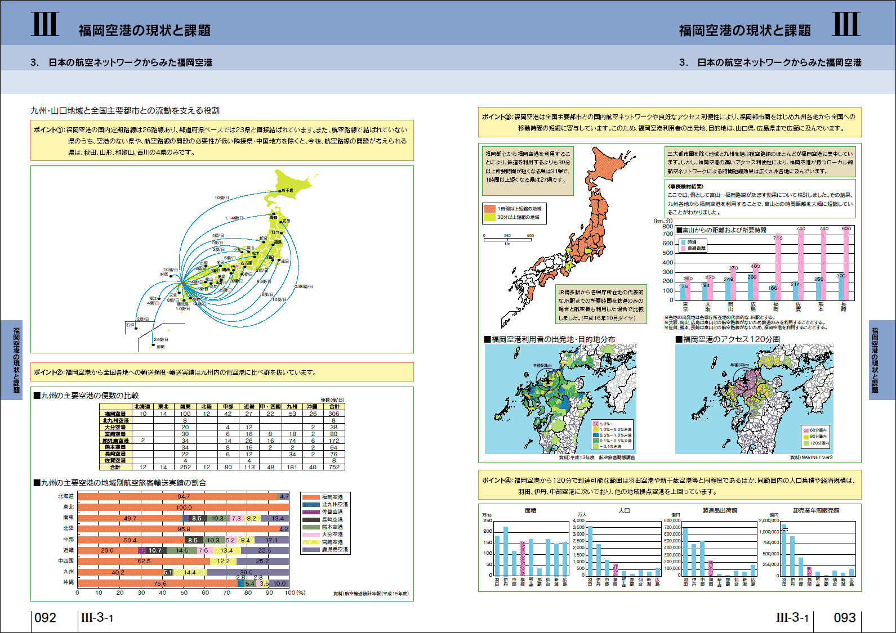Viewport: 896px width, 633px height.
Task: Click heading 福岡空港利用者の出発地・目的地分布
Action: pyautogui.click(x=550, y=339)
